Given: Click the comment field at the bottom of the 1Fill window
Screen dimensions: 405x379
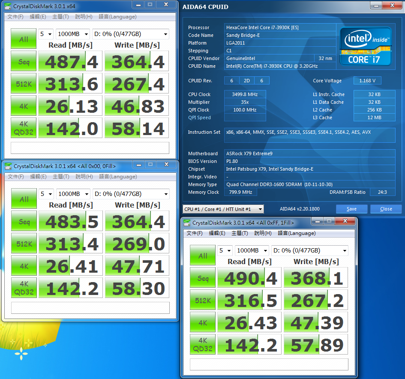Looking at the screenshot, I should [269, 364].
